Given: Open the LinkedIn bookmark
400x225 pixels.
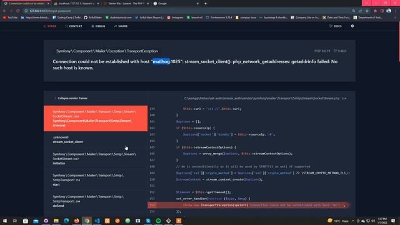Looking at the screenshot, I should [35, 17].
